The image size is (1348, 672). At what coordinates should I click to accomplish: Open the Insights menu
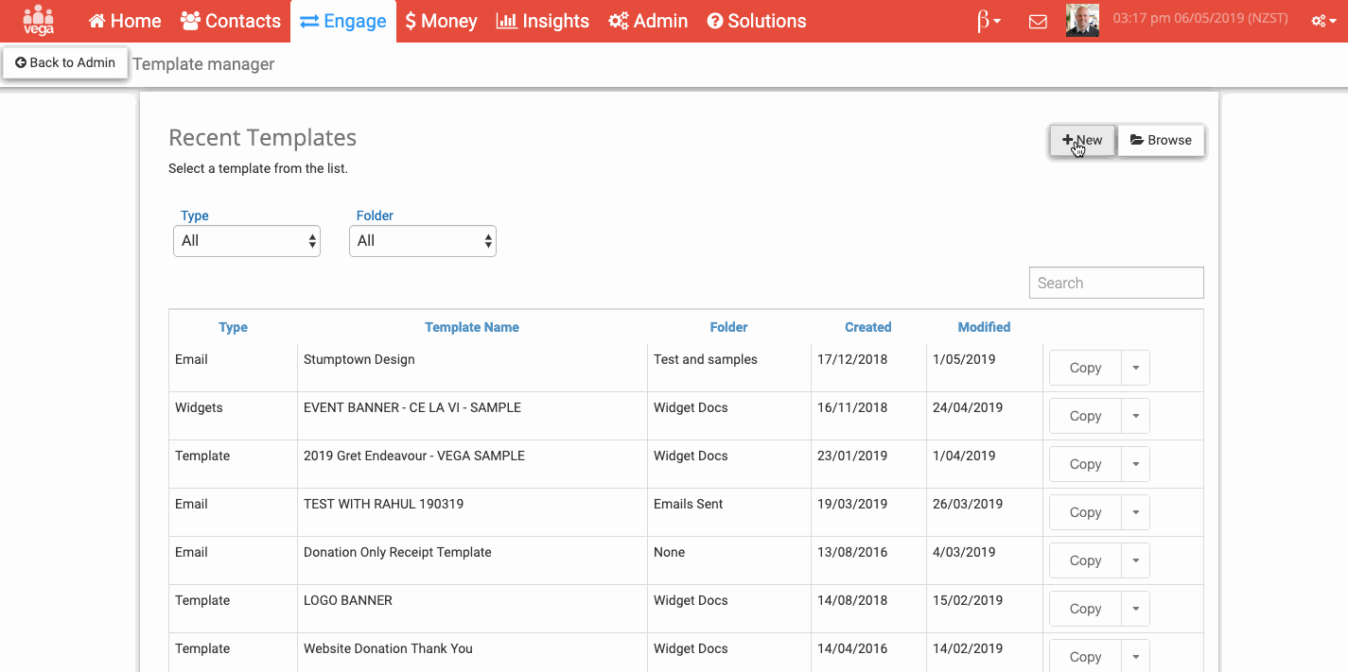click(542, 21)
